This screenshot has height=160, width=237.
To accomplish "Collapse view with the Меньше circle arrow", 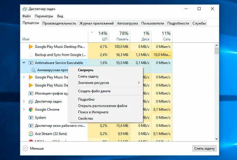I will click(x=25, y=148).
